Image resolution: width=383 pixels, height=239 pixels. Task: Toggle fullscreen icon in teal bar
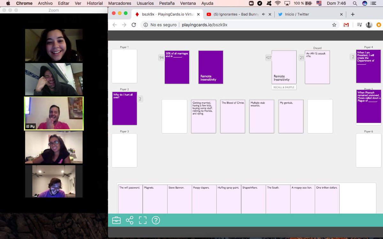pyautogui.click(x=143, y=220)
